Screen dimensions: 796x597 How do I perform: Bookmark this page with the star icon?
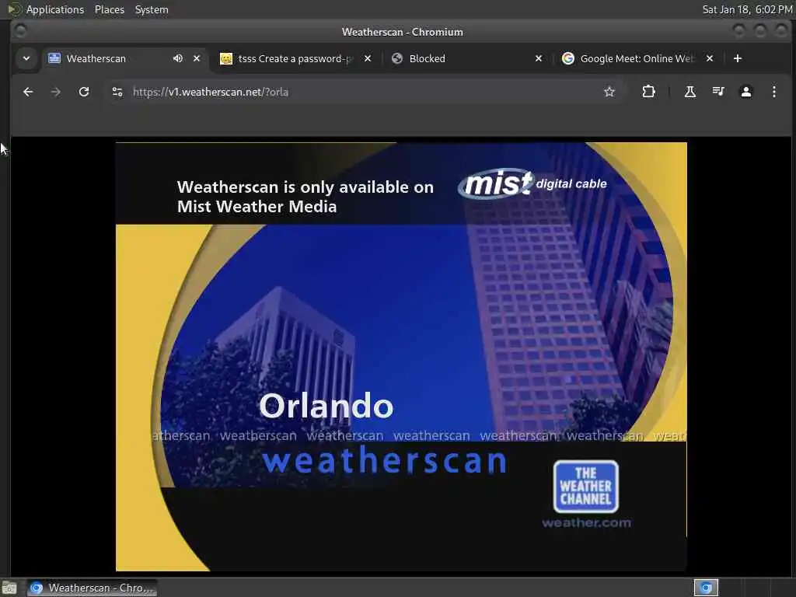coord(609,92)
